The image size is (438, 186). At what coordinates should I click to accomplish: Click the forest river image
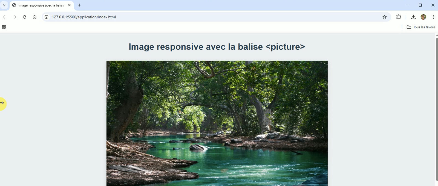(x=217, y=123)
